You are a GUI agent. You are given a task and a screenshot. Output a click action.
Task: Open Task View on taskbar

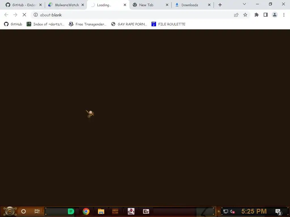point(37,211)
